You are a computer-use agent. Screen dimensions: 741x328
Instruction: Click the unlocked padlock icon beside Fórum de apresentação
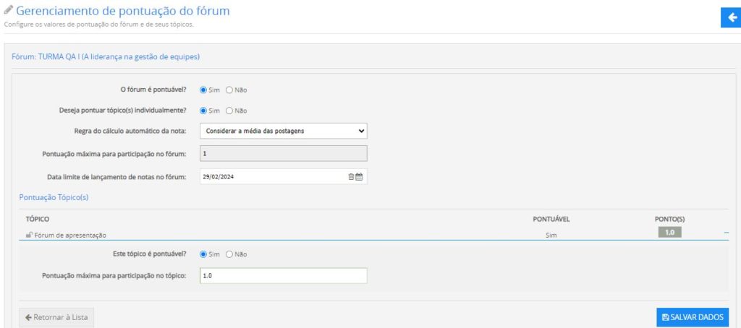tap(29, 235)
